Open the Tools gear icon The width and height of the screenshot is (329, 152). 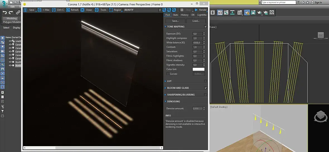pos(97,10)
